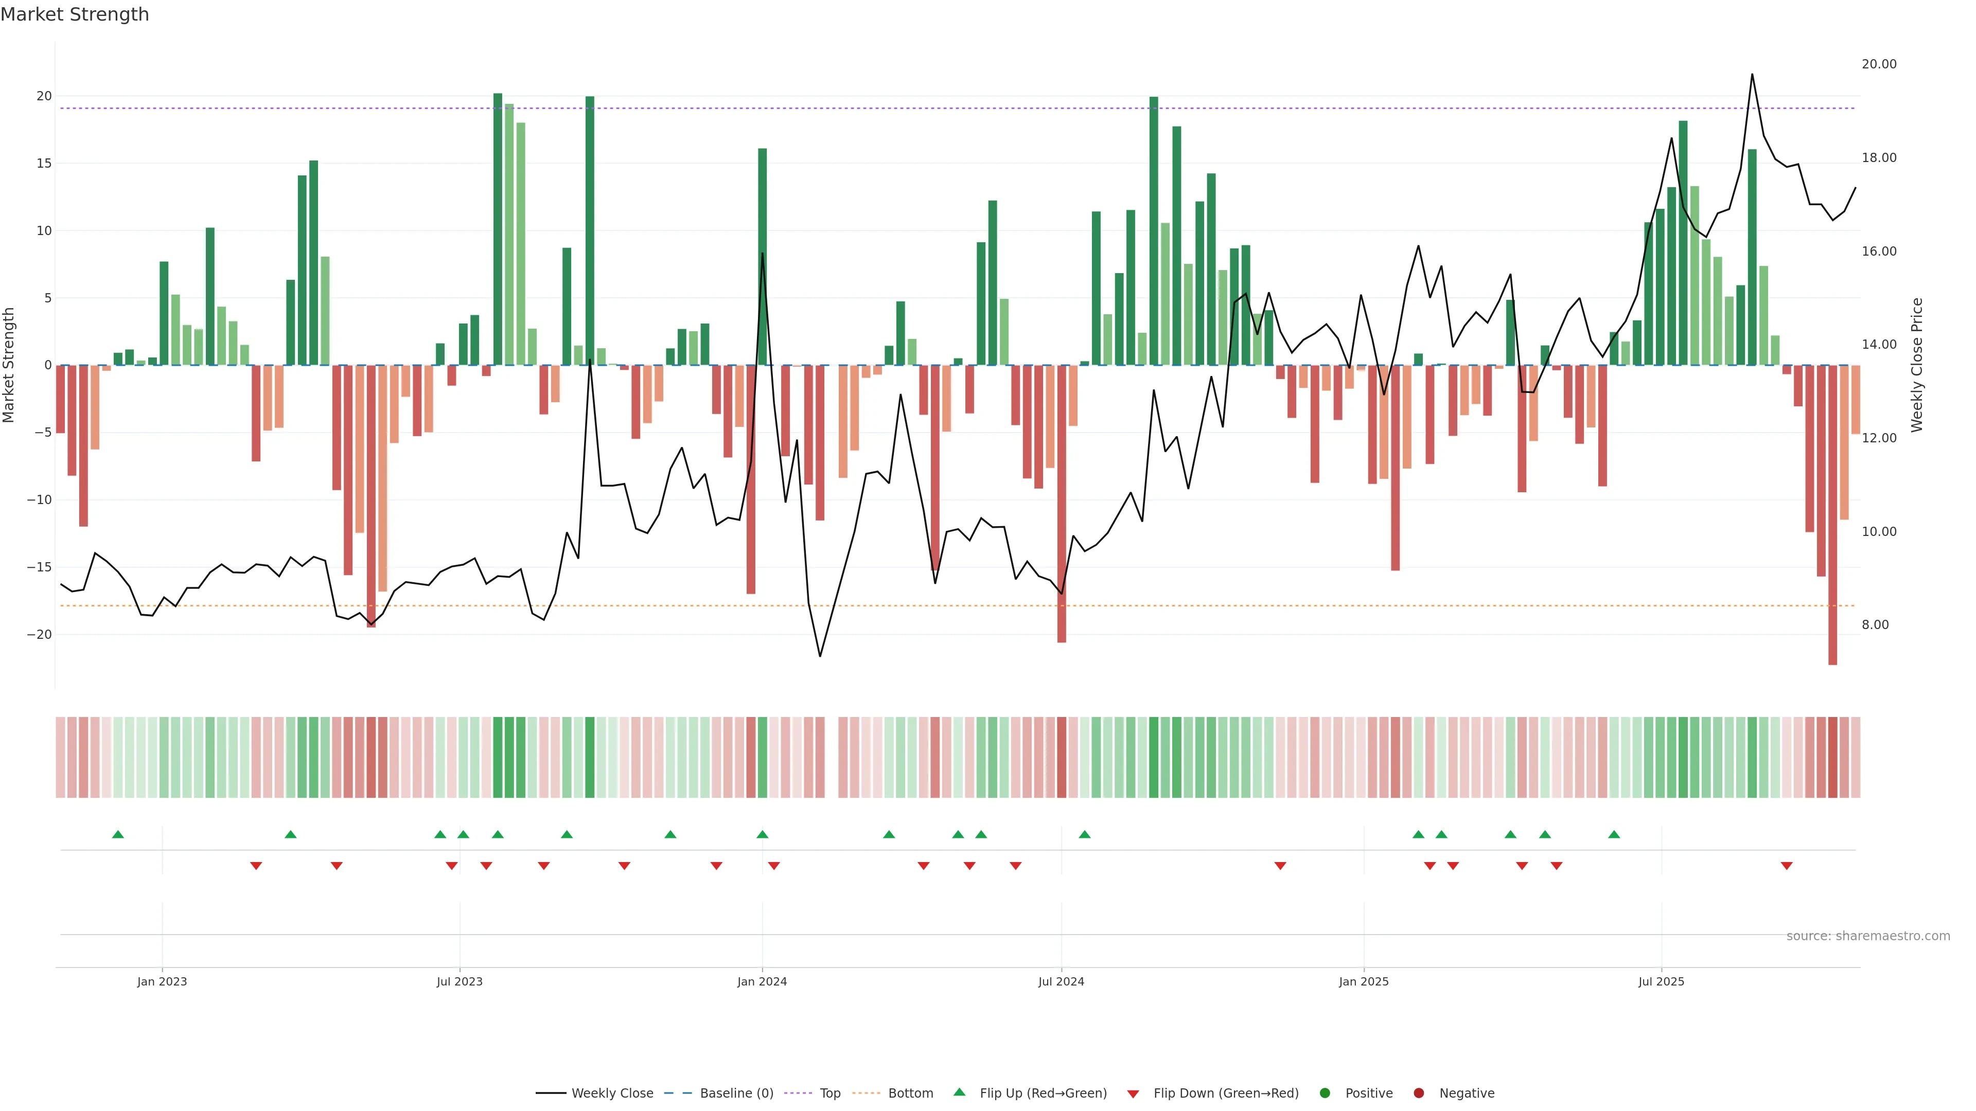Click the Jan 2023 x-axis label
Image resolution: width=1976 pixels, height=1111 pixels.
162,981
